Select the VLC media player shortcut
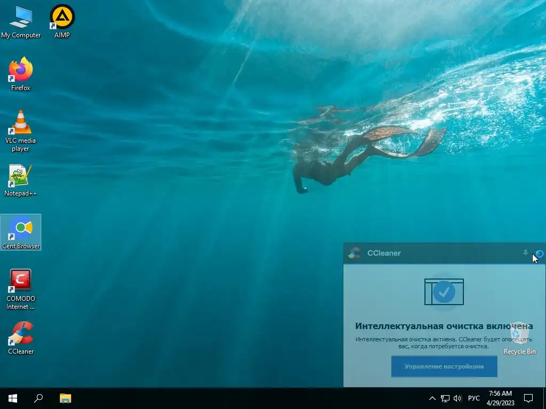 (21, 131)
